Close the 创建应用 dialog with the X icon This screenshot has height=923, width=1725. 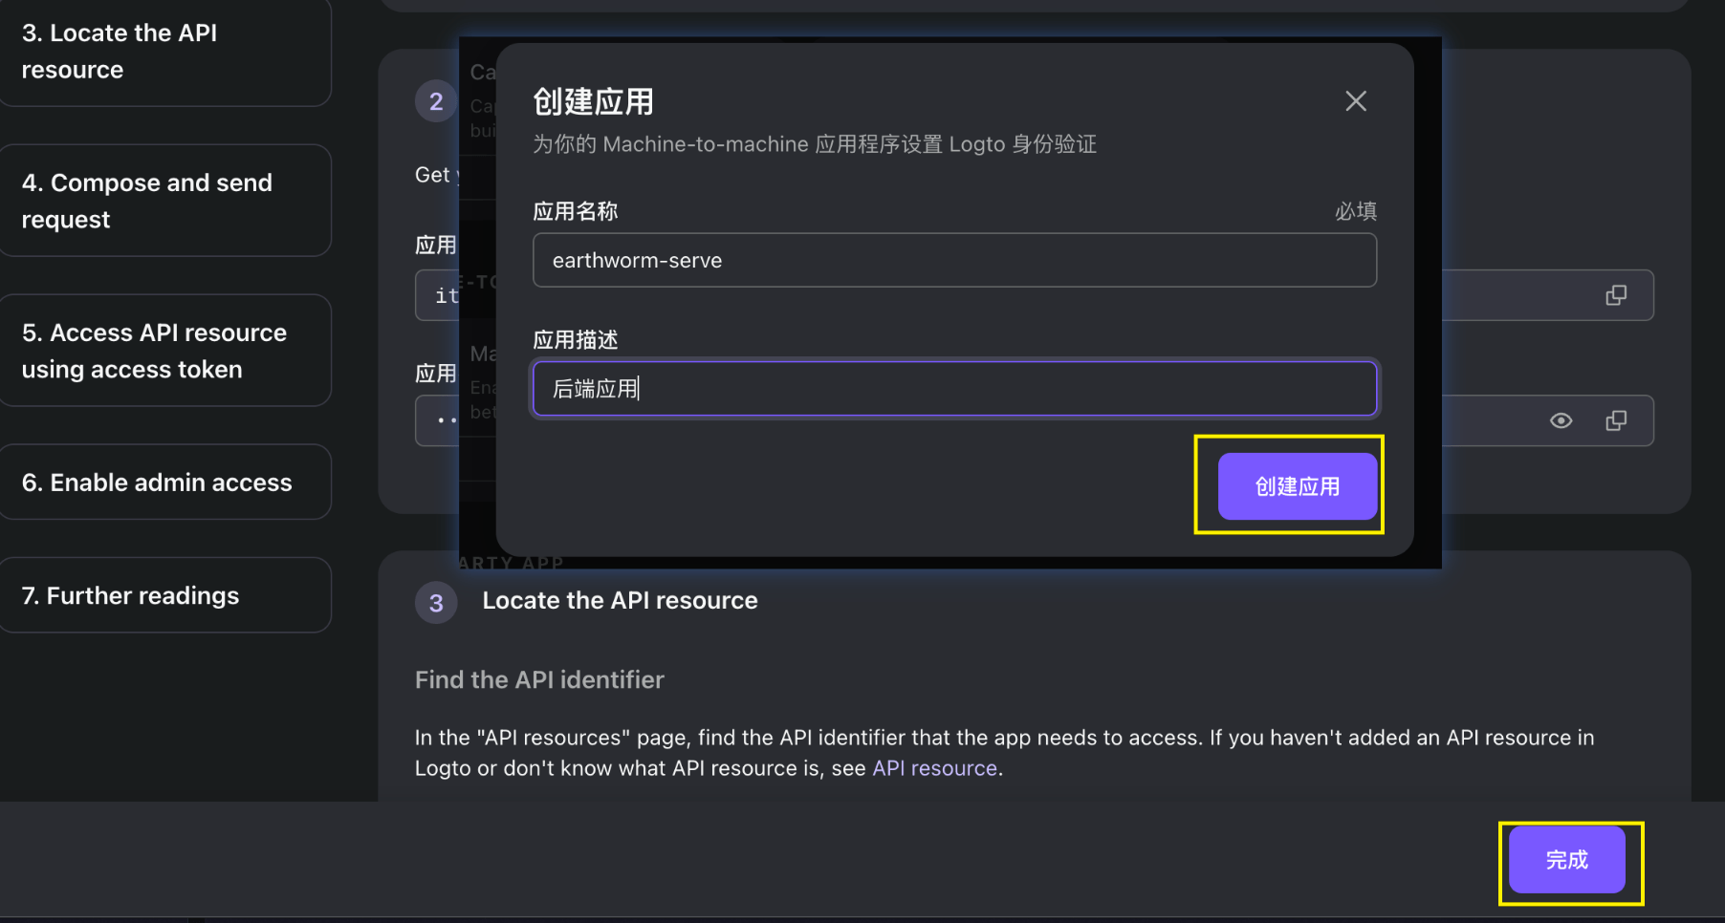[x=1355, y=101]
